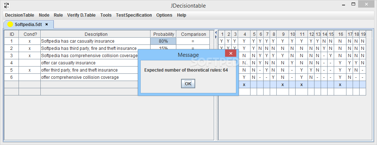Image resolution: width=377 pixels, height=145 pixels.
Task: Click the ID column header
Action: coord(12,34)
